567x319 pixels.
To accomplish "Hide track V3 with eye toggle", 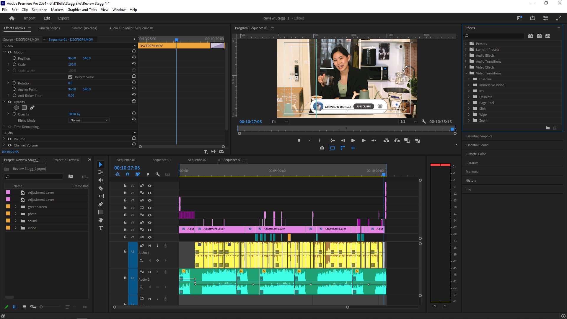I will click(150, 230).
